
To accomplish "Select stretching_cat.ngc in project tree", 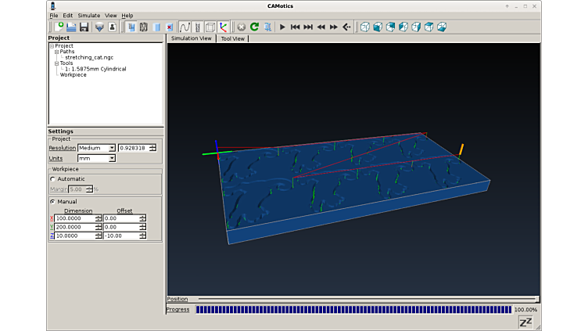I will pyautogui.click(x=90, y=57).
